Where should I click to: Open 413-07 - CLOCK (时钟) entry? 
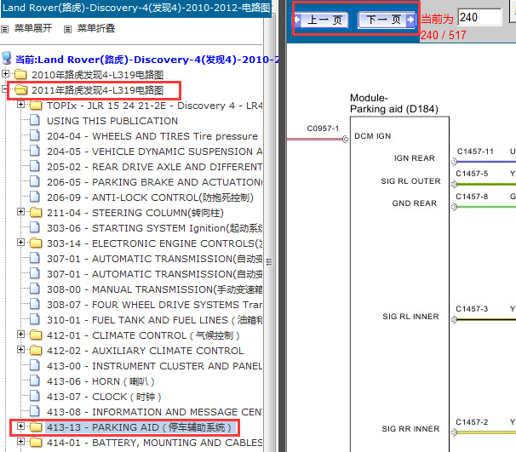pyautogui.click(x=104, y=397)
